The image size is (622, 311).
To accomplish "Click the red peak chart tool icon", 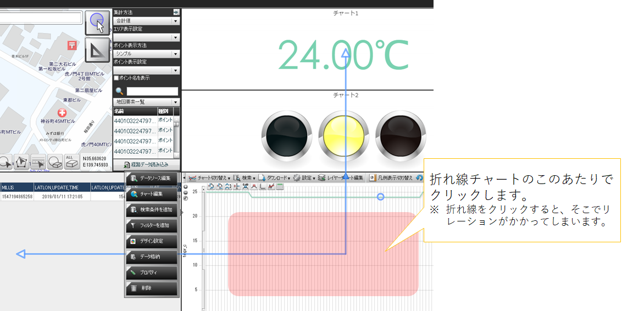I will (254, 186).
